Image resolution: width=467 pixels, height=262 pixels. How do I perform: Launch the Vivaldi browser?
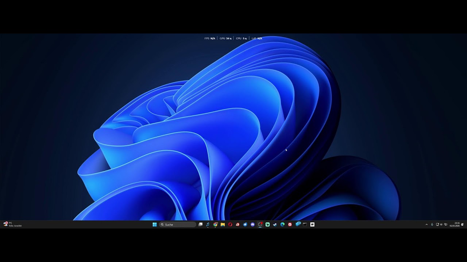point(290,225)
